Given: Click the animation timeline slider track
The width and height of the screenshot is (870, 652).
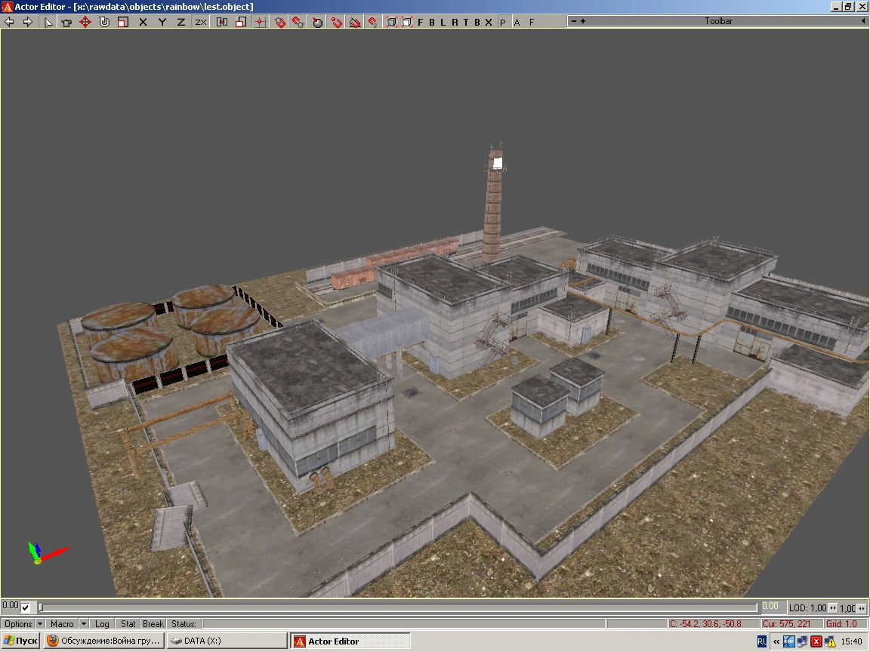Looking at the screenshot, I should 399,607.
